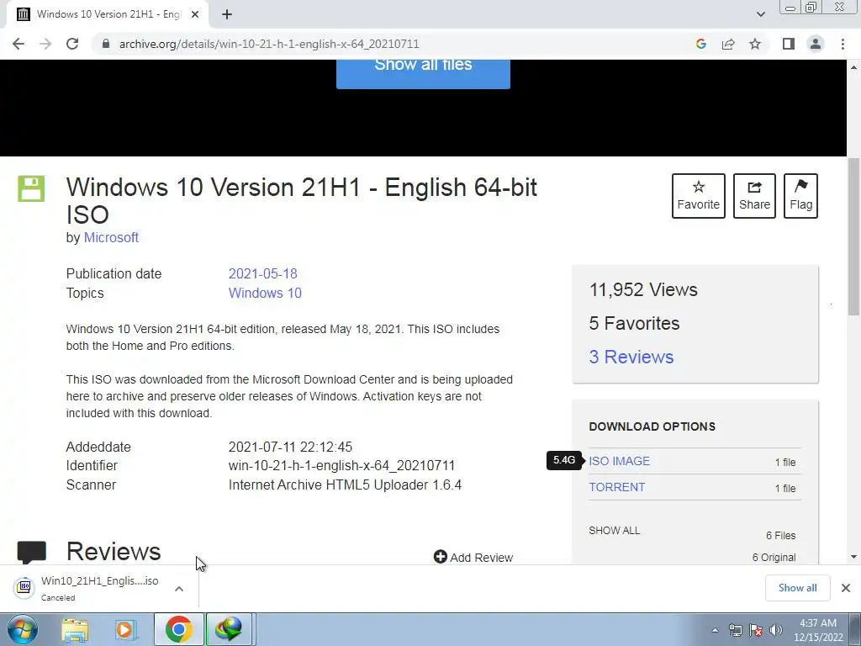Click the browser forward arrow
This screenshot has height=646, width=861.
pos(45,44)
